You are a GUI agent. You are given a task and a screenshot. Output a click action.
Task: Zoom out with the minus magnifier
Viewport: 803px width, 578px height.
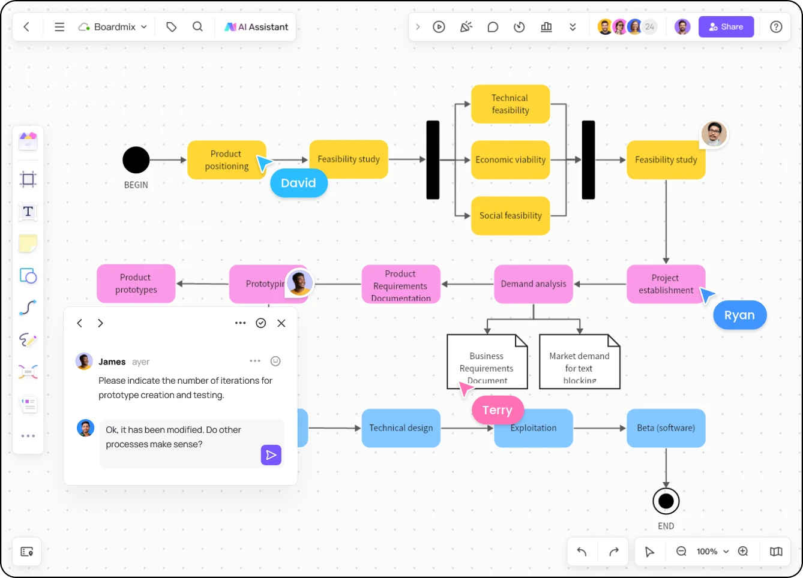click(681, 552)
